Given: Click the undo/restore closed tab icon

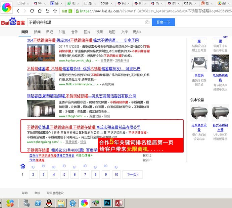Looking at the screenshot, I should pos(47,11).
